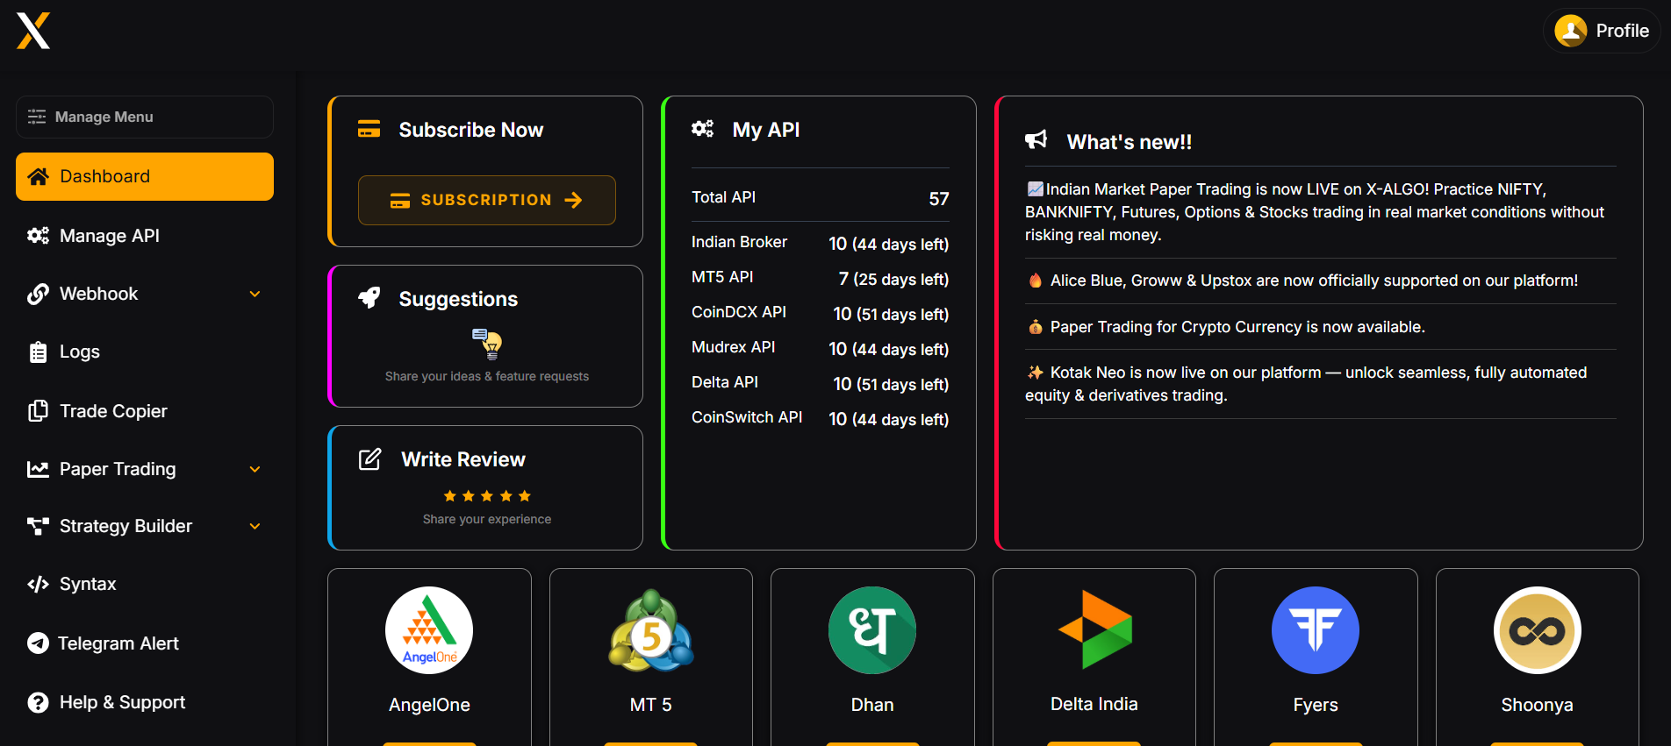Click 'Share your experience' text
The height and width of the screenshot is (746, 1671).
pyautogui.click(x=487, y=519)
